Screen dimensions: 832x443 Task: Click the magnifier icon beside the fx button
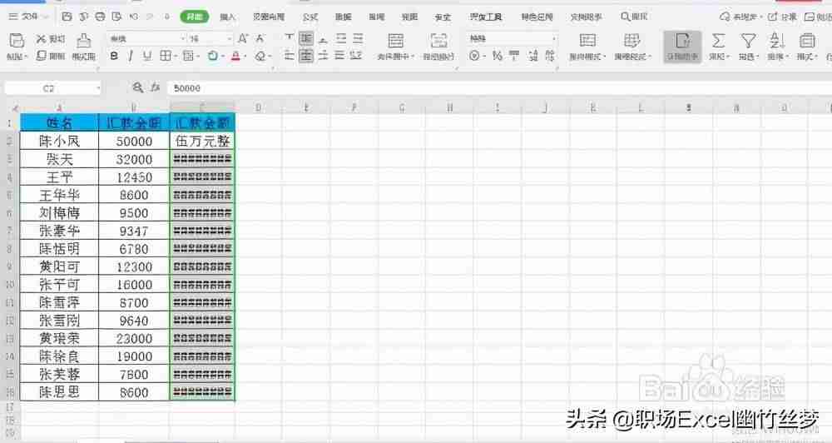(137, 87)
